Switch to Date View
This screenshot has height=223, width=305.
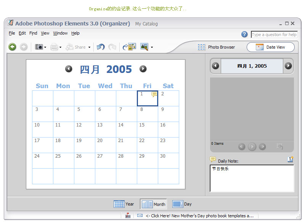271,47
